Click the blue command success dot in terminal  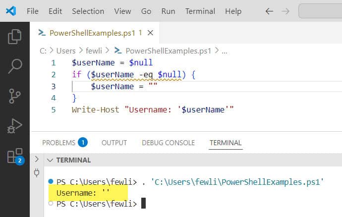tap(51, 181)
